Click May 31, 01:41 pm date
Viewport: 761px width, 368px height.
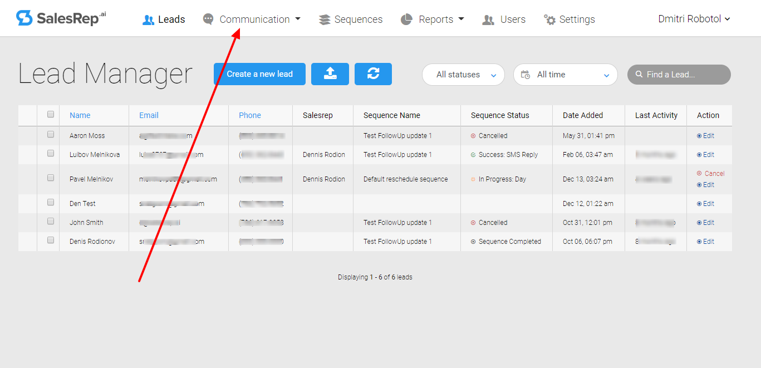pyautogui.click(x=588, y=136)
